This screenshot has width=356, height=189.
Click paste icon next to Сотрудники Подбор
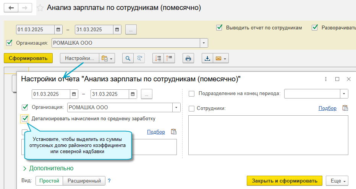click(x=345, y=108)
